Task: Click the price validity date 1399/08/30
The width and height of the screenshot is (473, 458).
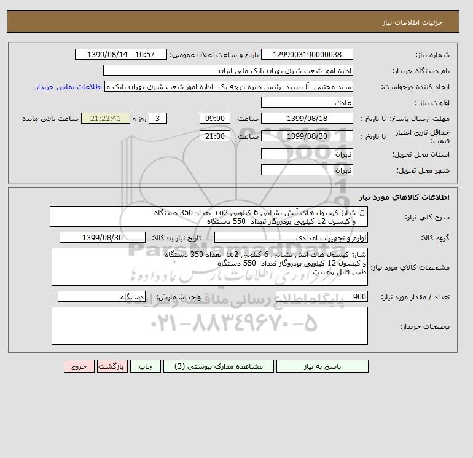Action: point(307,136)
